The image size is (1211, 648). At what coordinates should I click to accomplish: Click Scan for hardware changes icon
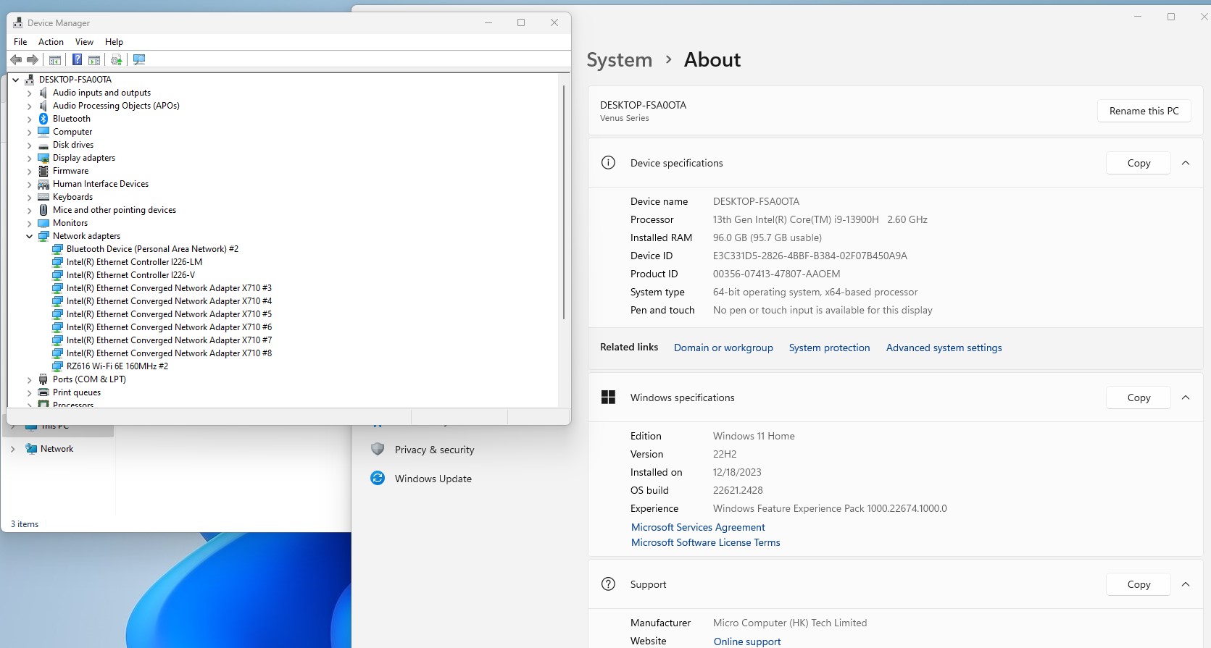pyautogui.click(x=139, y=60)
